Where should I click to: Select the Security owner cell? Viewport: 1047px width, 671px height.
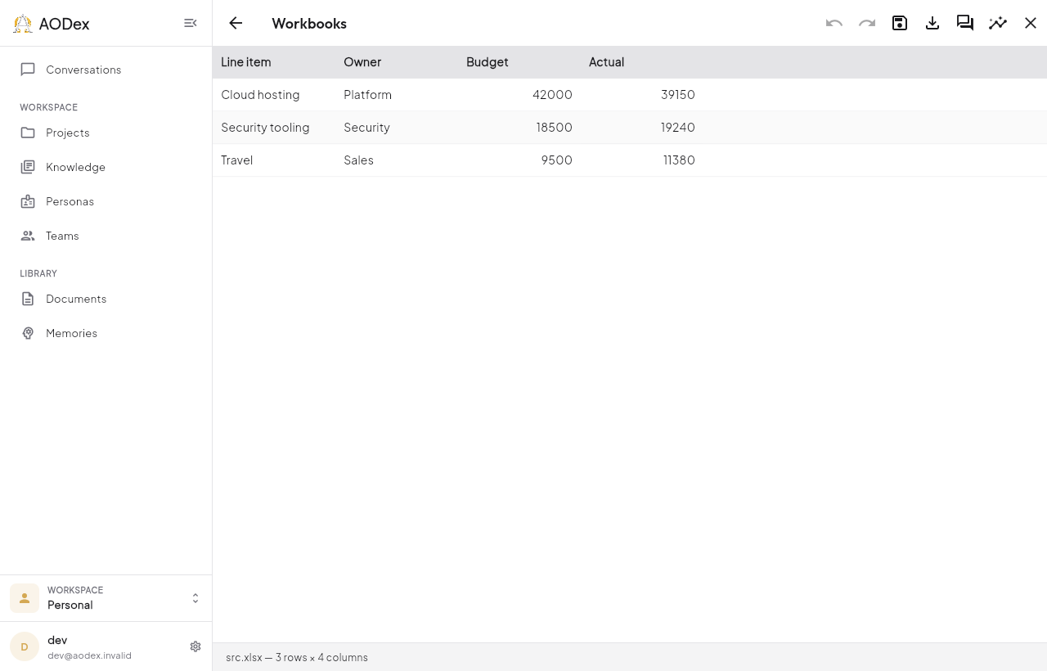[397, 128]
